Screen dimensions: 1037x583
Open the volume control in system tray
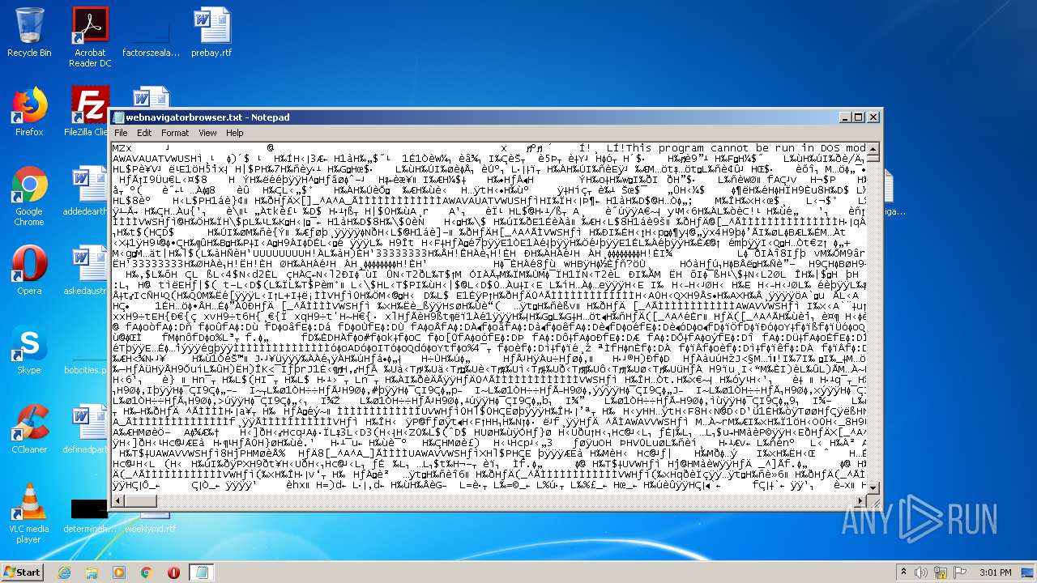pyautogui.click(x=920, y=572)
